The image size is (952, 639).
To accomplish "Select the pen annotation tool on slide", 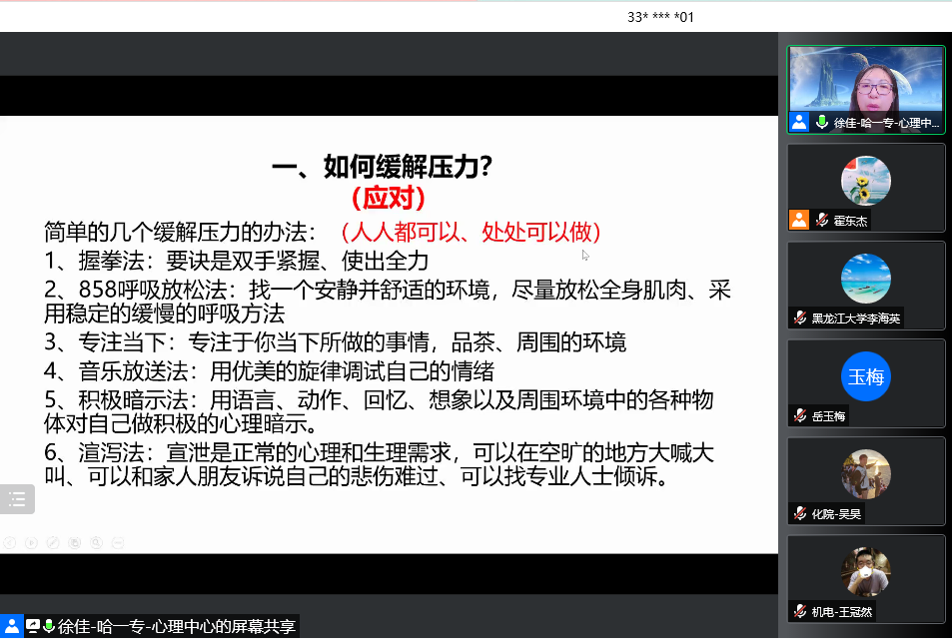I will (53, 543).
